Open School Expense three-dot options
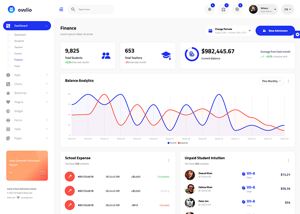This screenshot has height=214, width=300. (169, 160)
